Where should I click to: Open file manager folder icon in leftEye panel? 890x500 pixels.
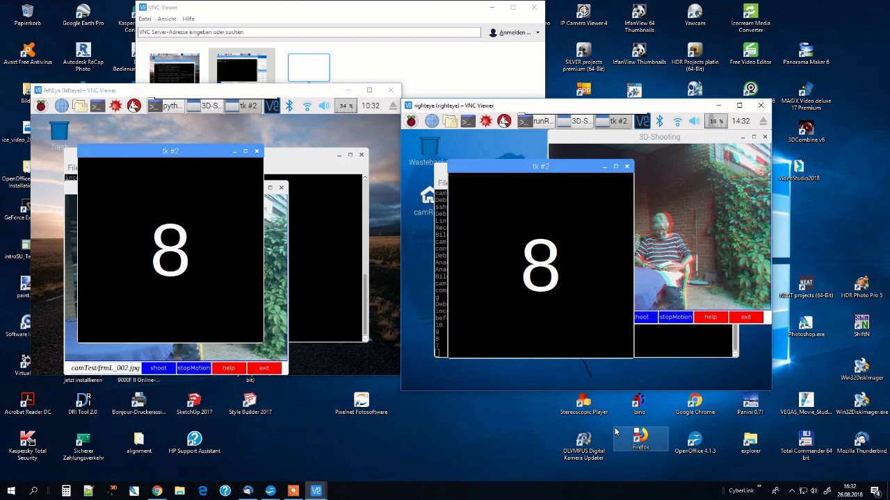pyautogui.click(x=79, y=106)
